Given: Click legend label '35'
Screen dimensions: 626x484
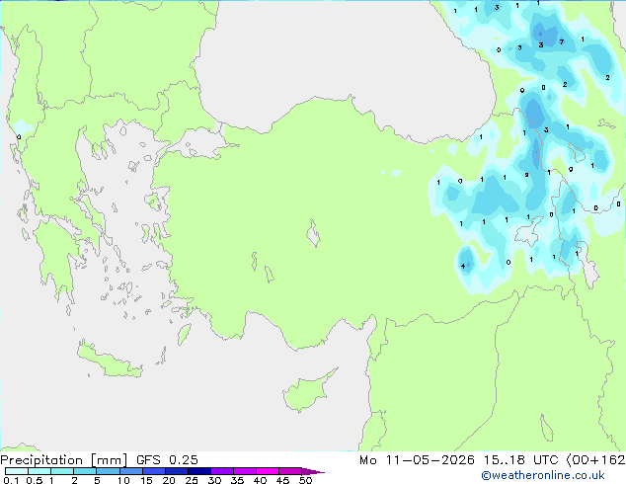Looking at the screenshot, I should coord(237,480).
